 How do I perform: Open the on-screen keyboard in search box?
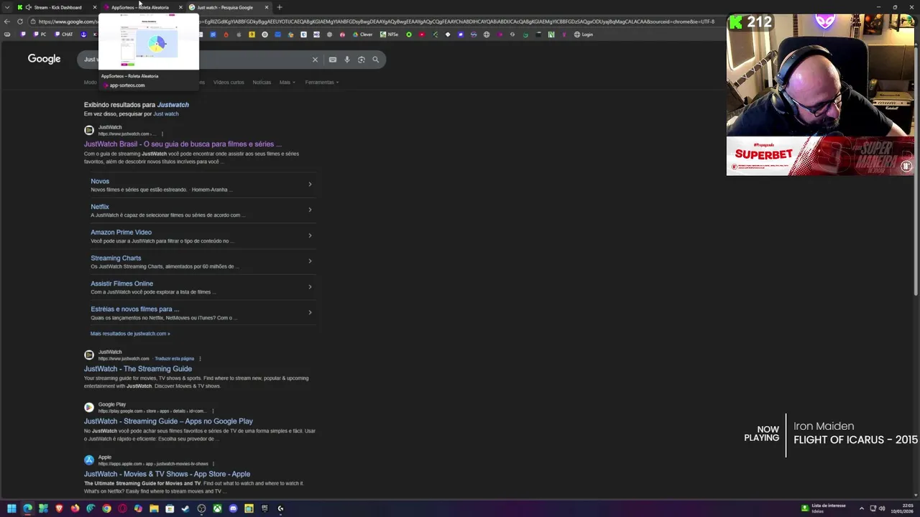coord(333,60)
